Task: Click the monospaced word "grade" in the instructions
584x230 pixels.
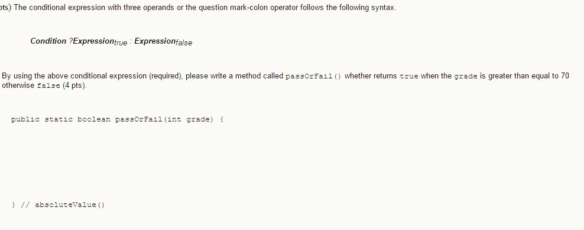Action: (x=466, y=77)
